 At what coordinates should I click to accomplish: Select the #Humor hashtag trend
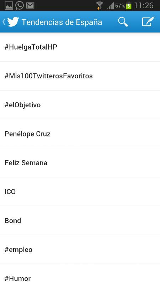pyautogui.click(x=80, y=275)
